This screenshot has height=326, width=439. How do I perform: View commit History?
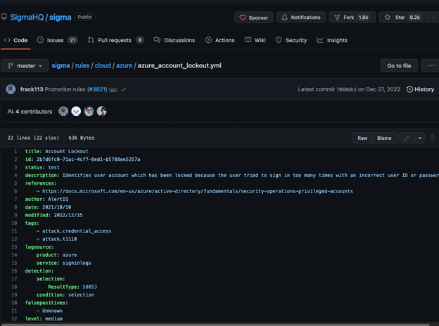tap(421, 89)
